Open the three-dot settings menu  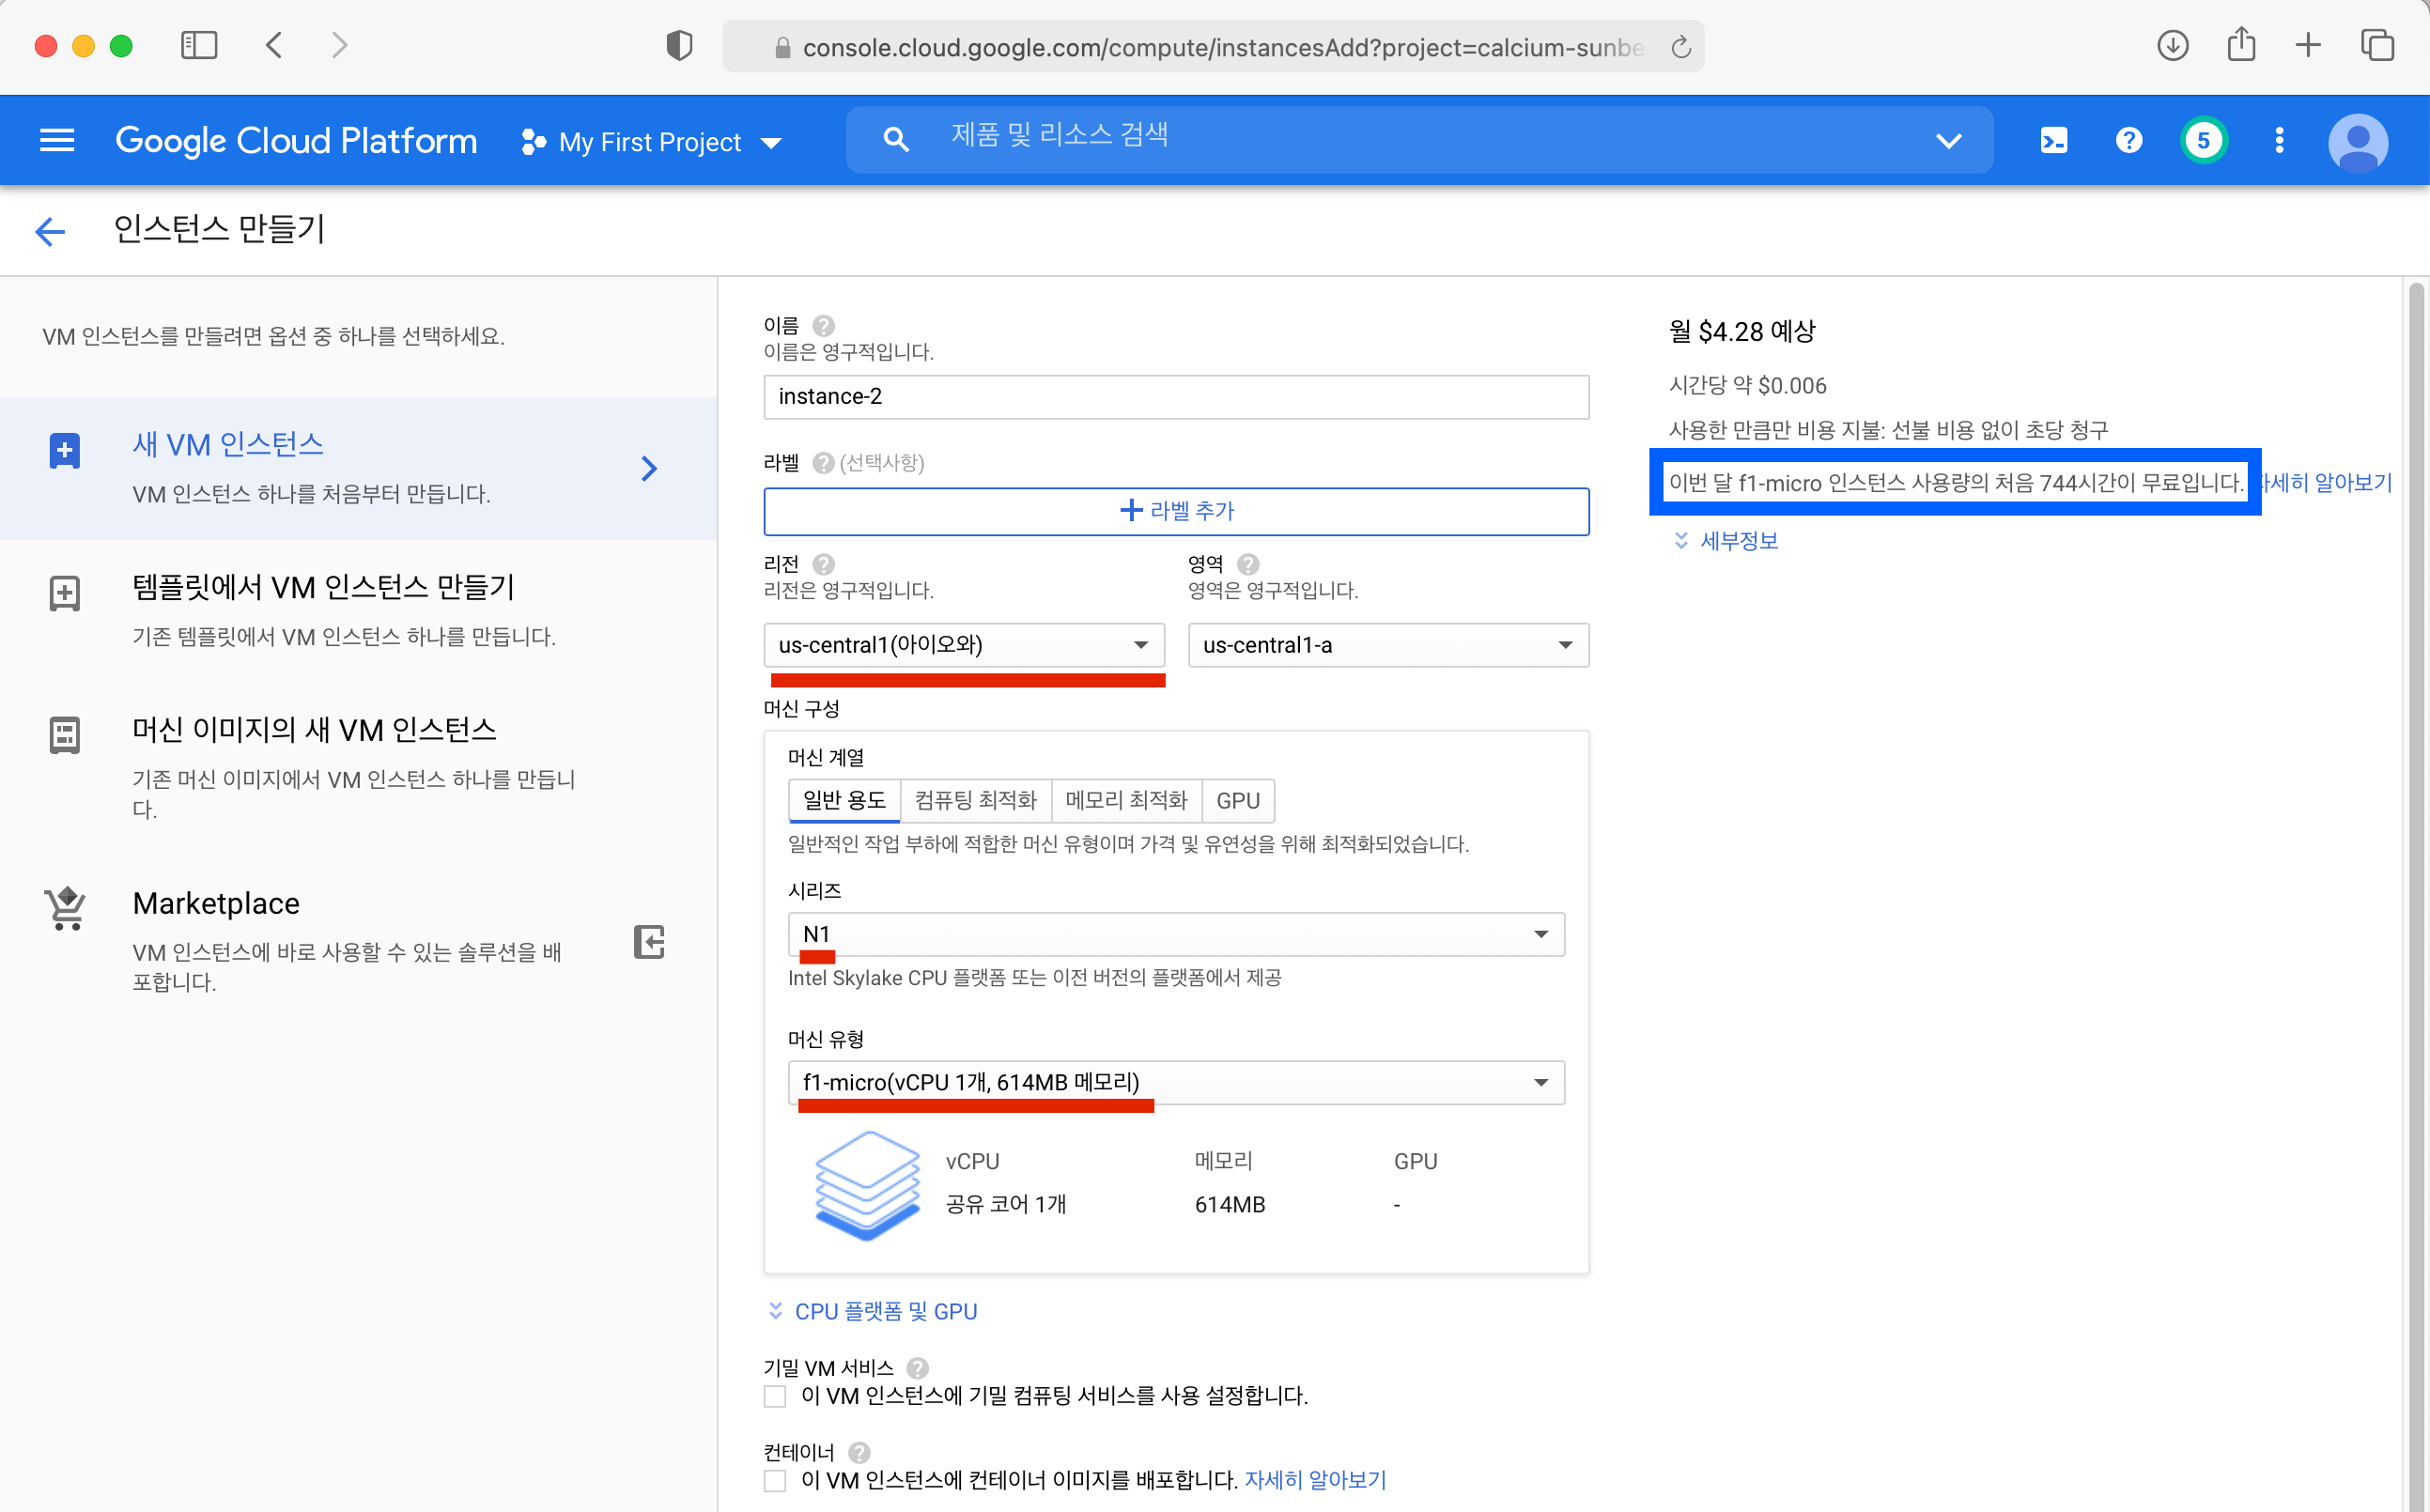(x=2279, y=141)
